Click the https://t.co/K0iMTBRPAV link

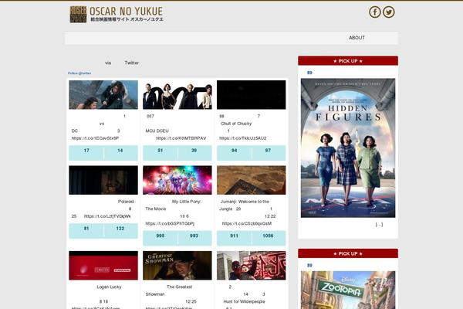(x=181, y=138)
